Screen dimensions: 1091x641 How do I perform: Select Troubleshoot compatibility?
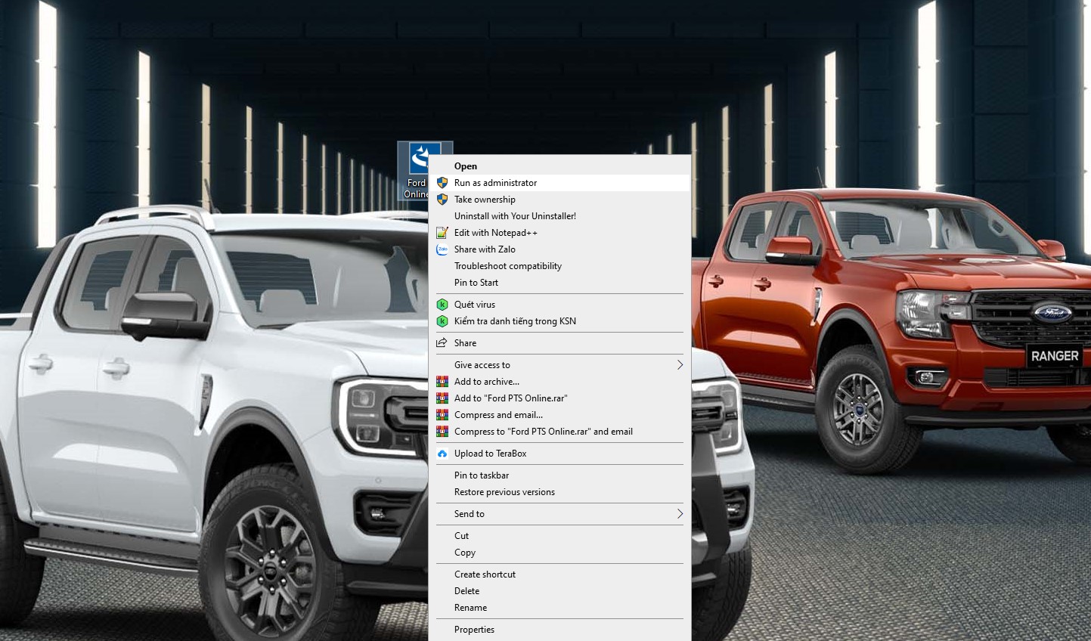point(507,266)
